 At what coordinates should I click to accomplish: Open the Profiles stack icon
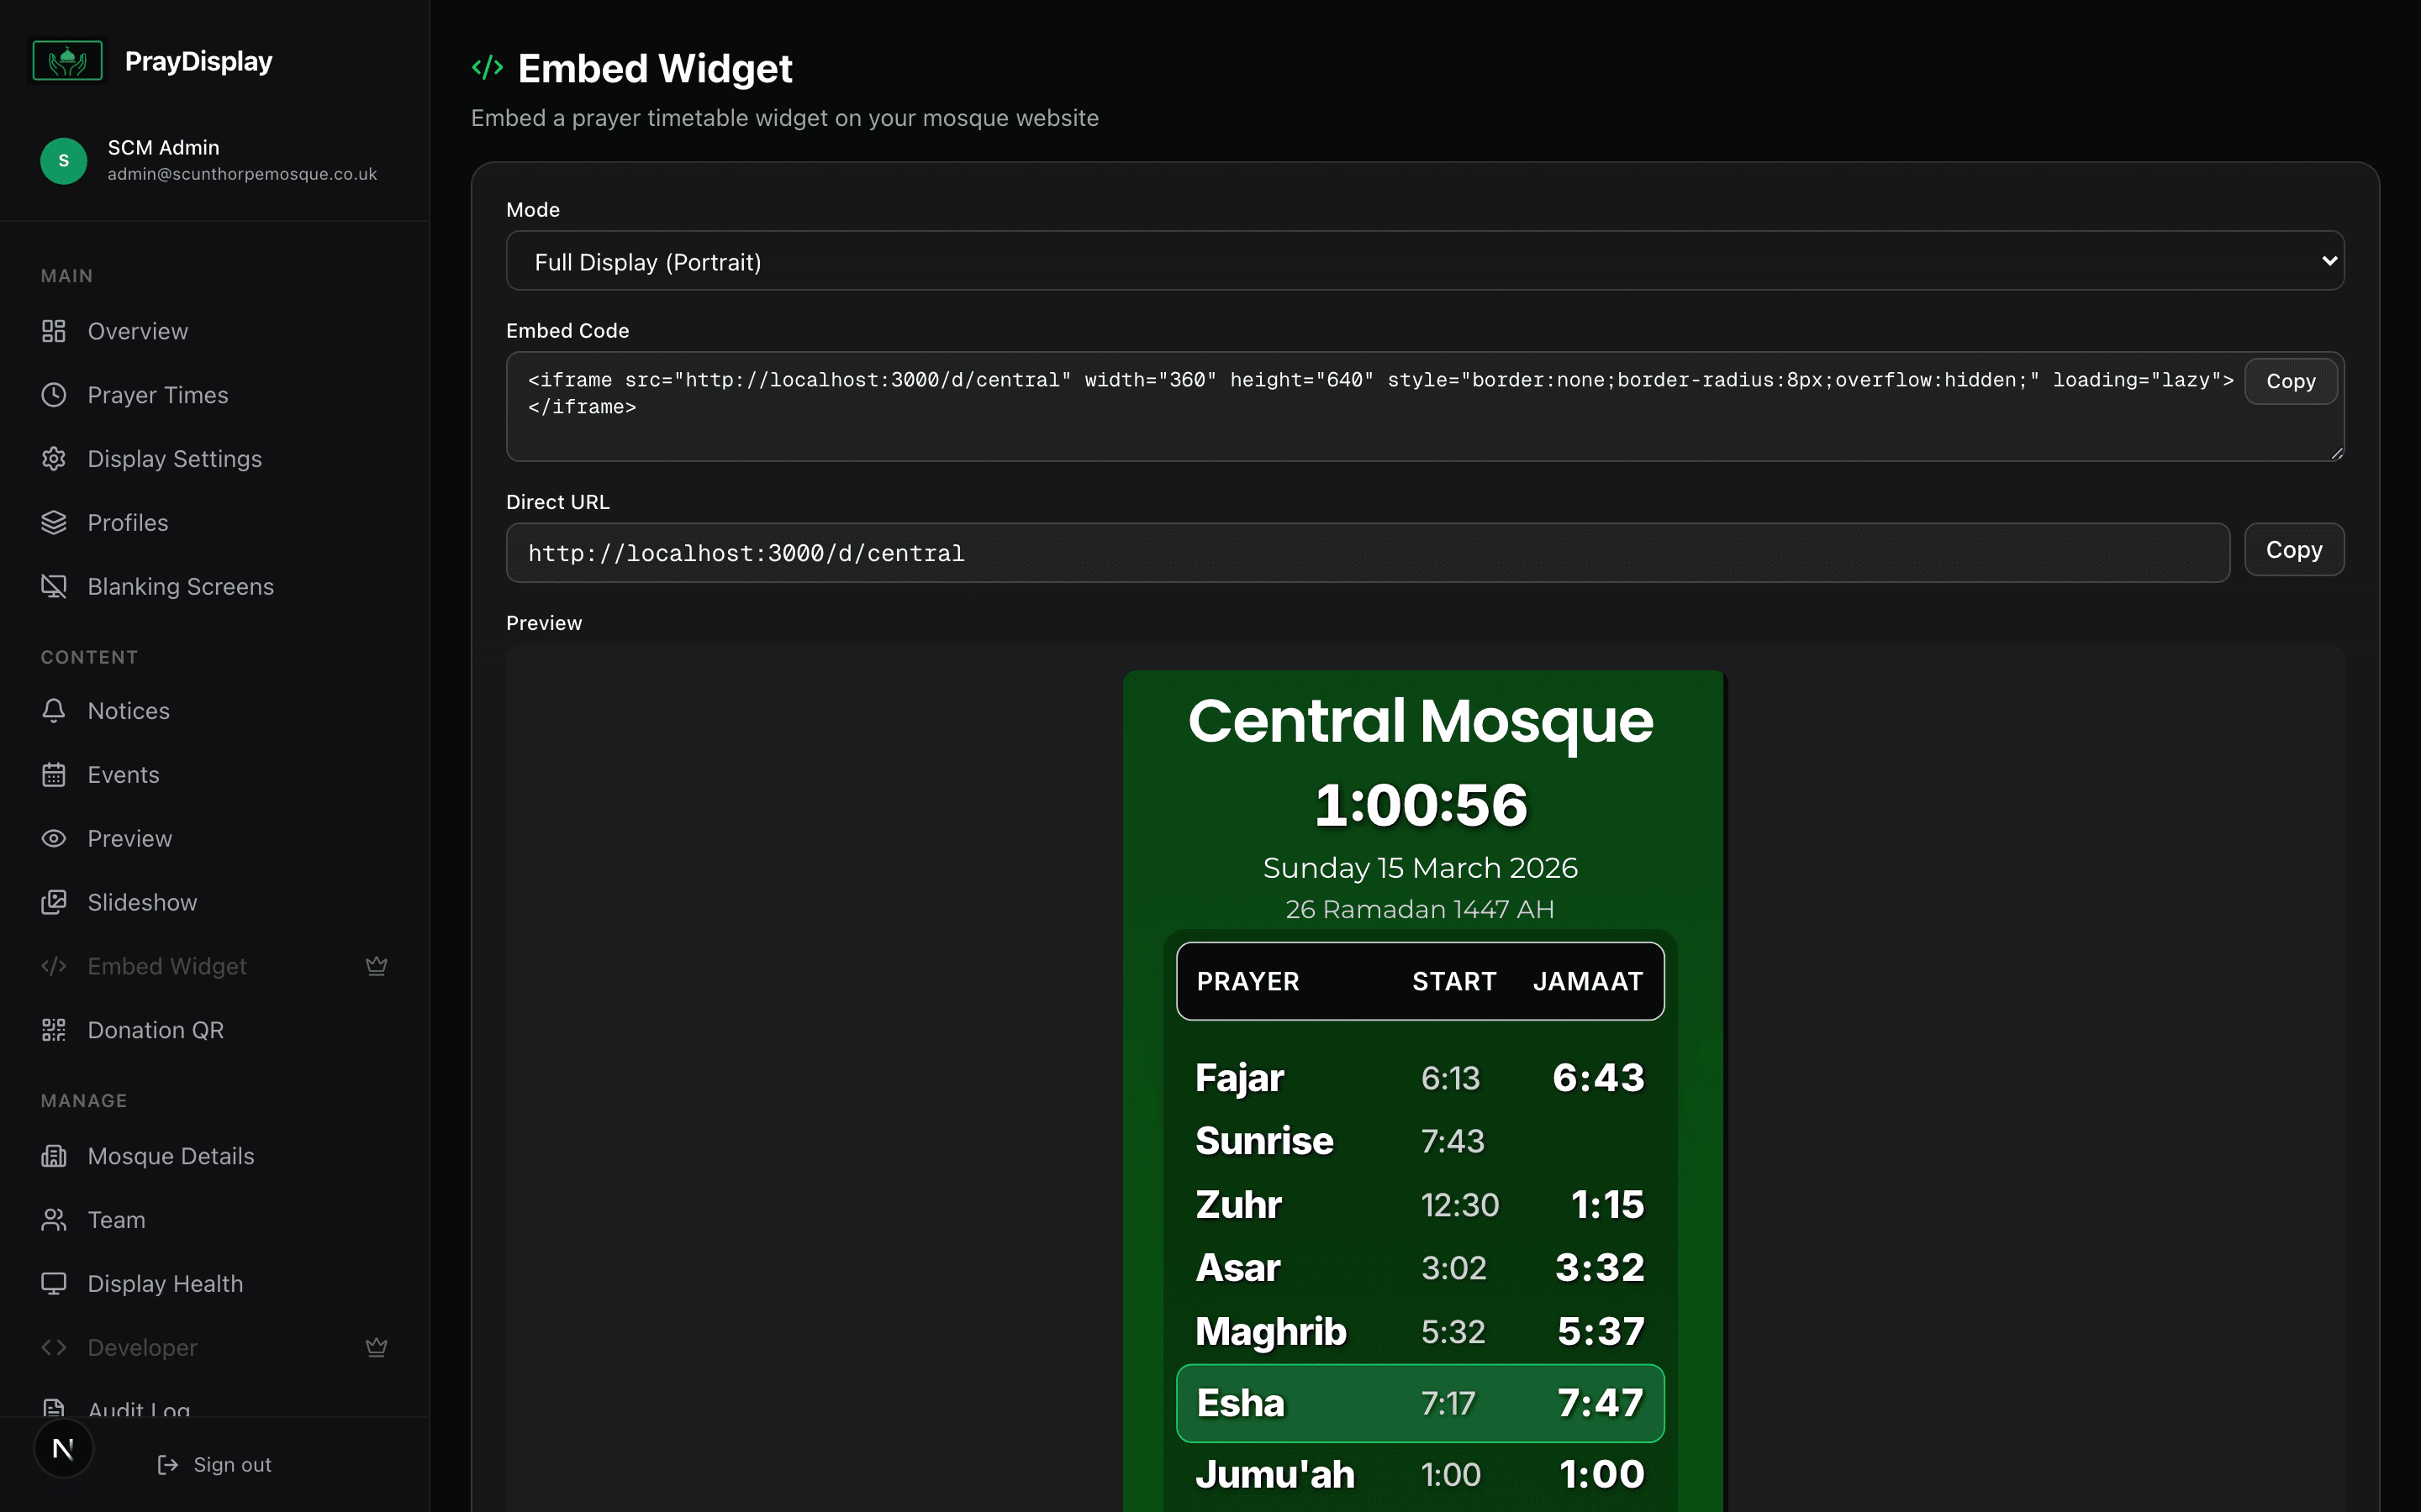tap(54, 522)
